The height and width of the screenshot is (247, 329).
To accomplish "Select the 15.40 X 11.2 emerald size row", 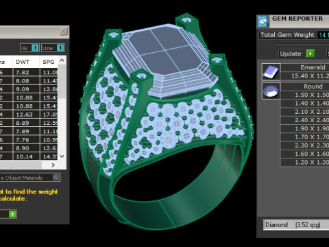I will (x=305, y=76).
